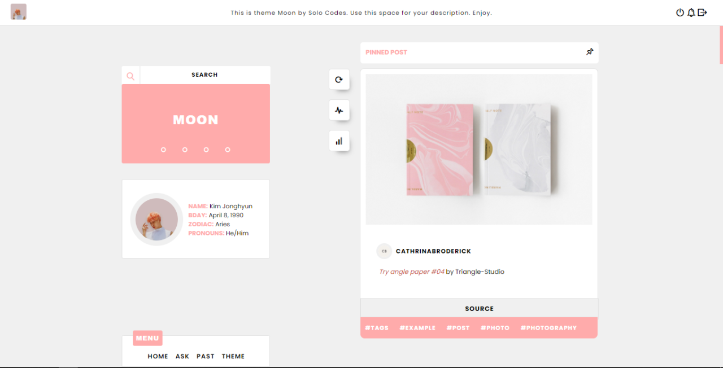Click the bar chart side button
This screenshot has width=723, height=368.
click(339, 141)
